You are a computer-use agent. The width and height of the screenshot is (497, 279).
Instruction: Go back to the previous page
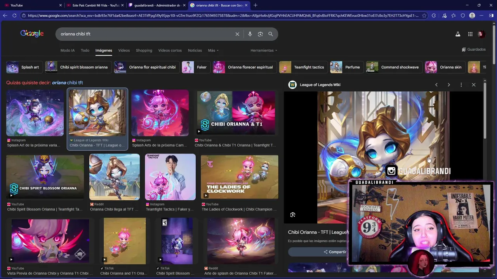click(5, 15)
